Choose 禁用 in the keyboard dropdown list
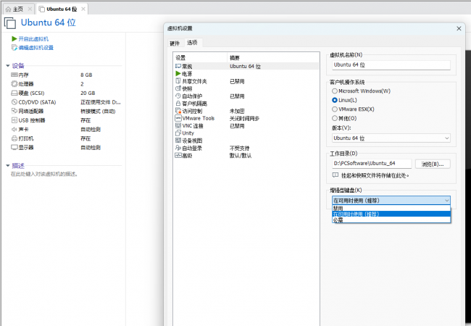 coord(391,208)
